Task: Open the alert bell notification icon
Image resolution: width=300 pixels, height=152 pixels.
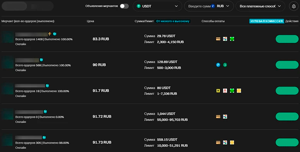Action: 294,6
